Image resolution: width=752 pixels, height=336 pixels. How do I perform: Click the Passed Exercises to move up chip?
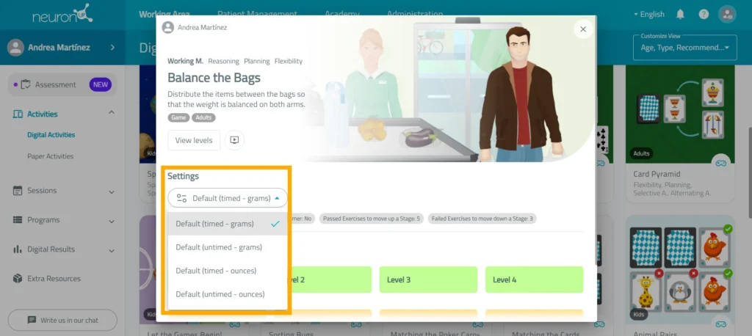click(371, 219)
